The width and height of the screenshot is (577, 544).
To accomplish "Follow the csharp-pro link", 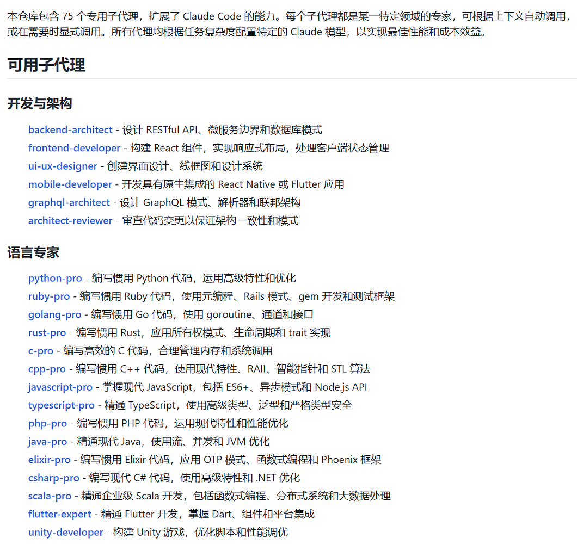I will tap(54, 478).
